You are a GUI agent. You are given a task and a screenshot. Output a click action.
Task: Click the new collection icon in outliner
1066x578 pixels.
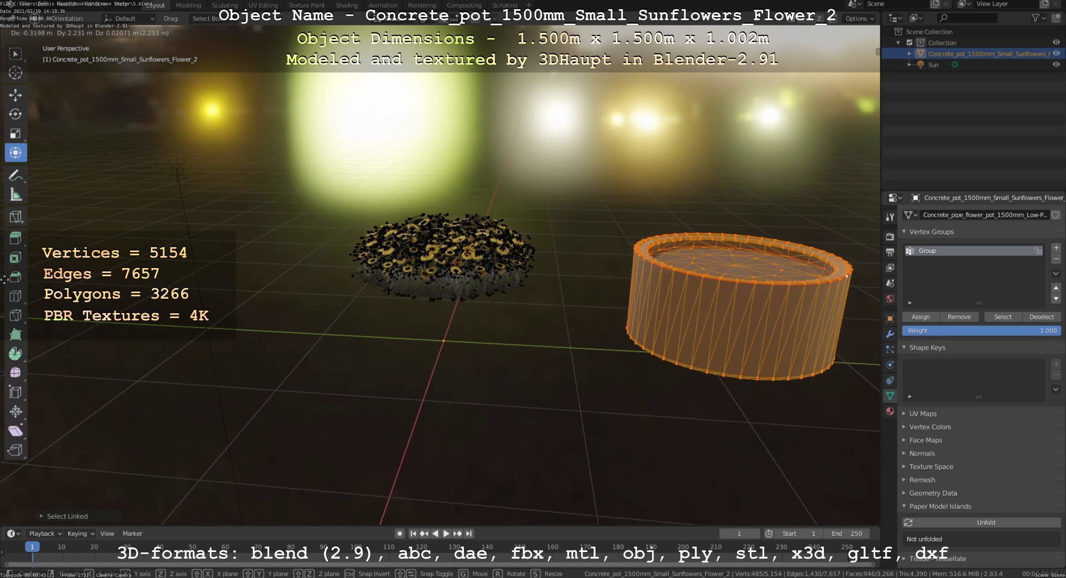tap(1056, 18)
